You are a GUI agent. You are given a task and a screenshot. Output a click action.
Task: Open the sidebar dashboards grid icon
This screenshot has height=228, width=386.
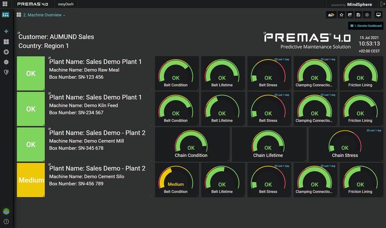click(6, 41)
